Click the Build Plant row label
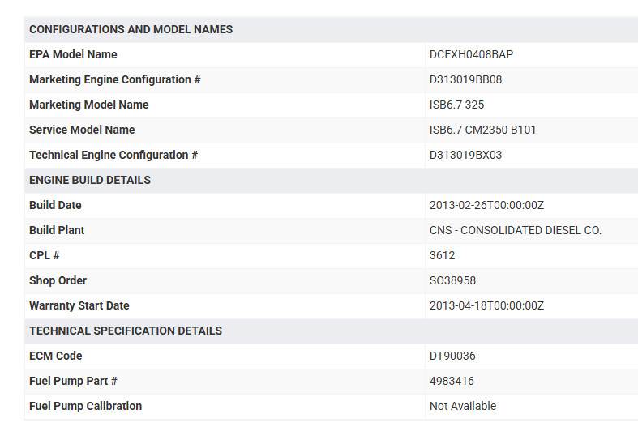The image size is (638, 444). point(57,230)
